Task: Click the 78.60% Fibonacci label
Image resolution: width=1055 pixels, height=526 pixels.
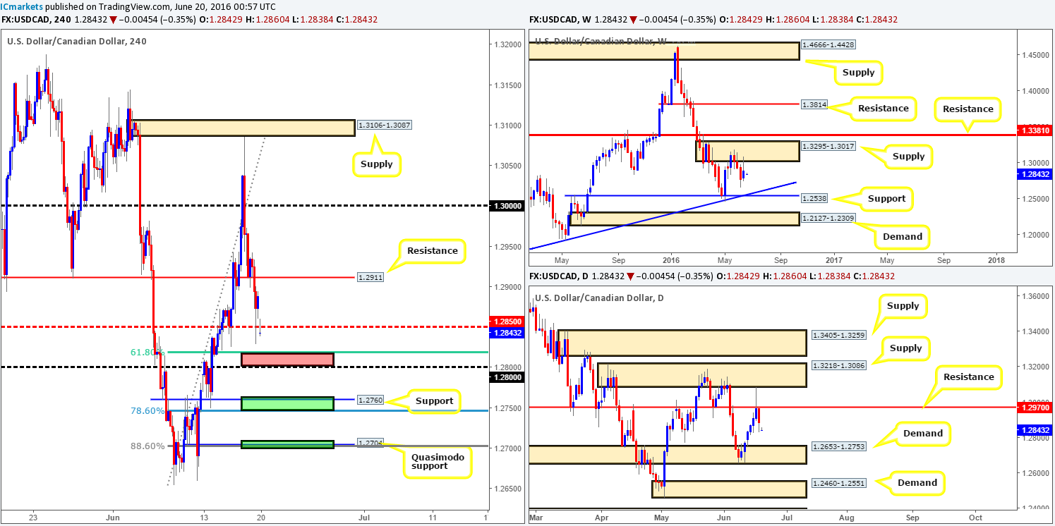Action: click(147, 410)
